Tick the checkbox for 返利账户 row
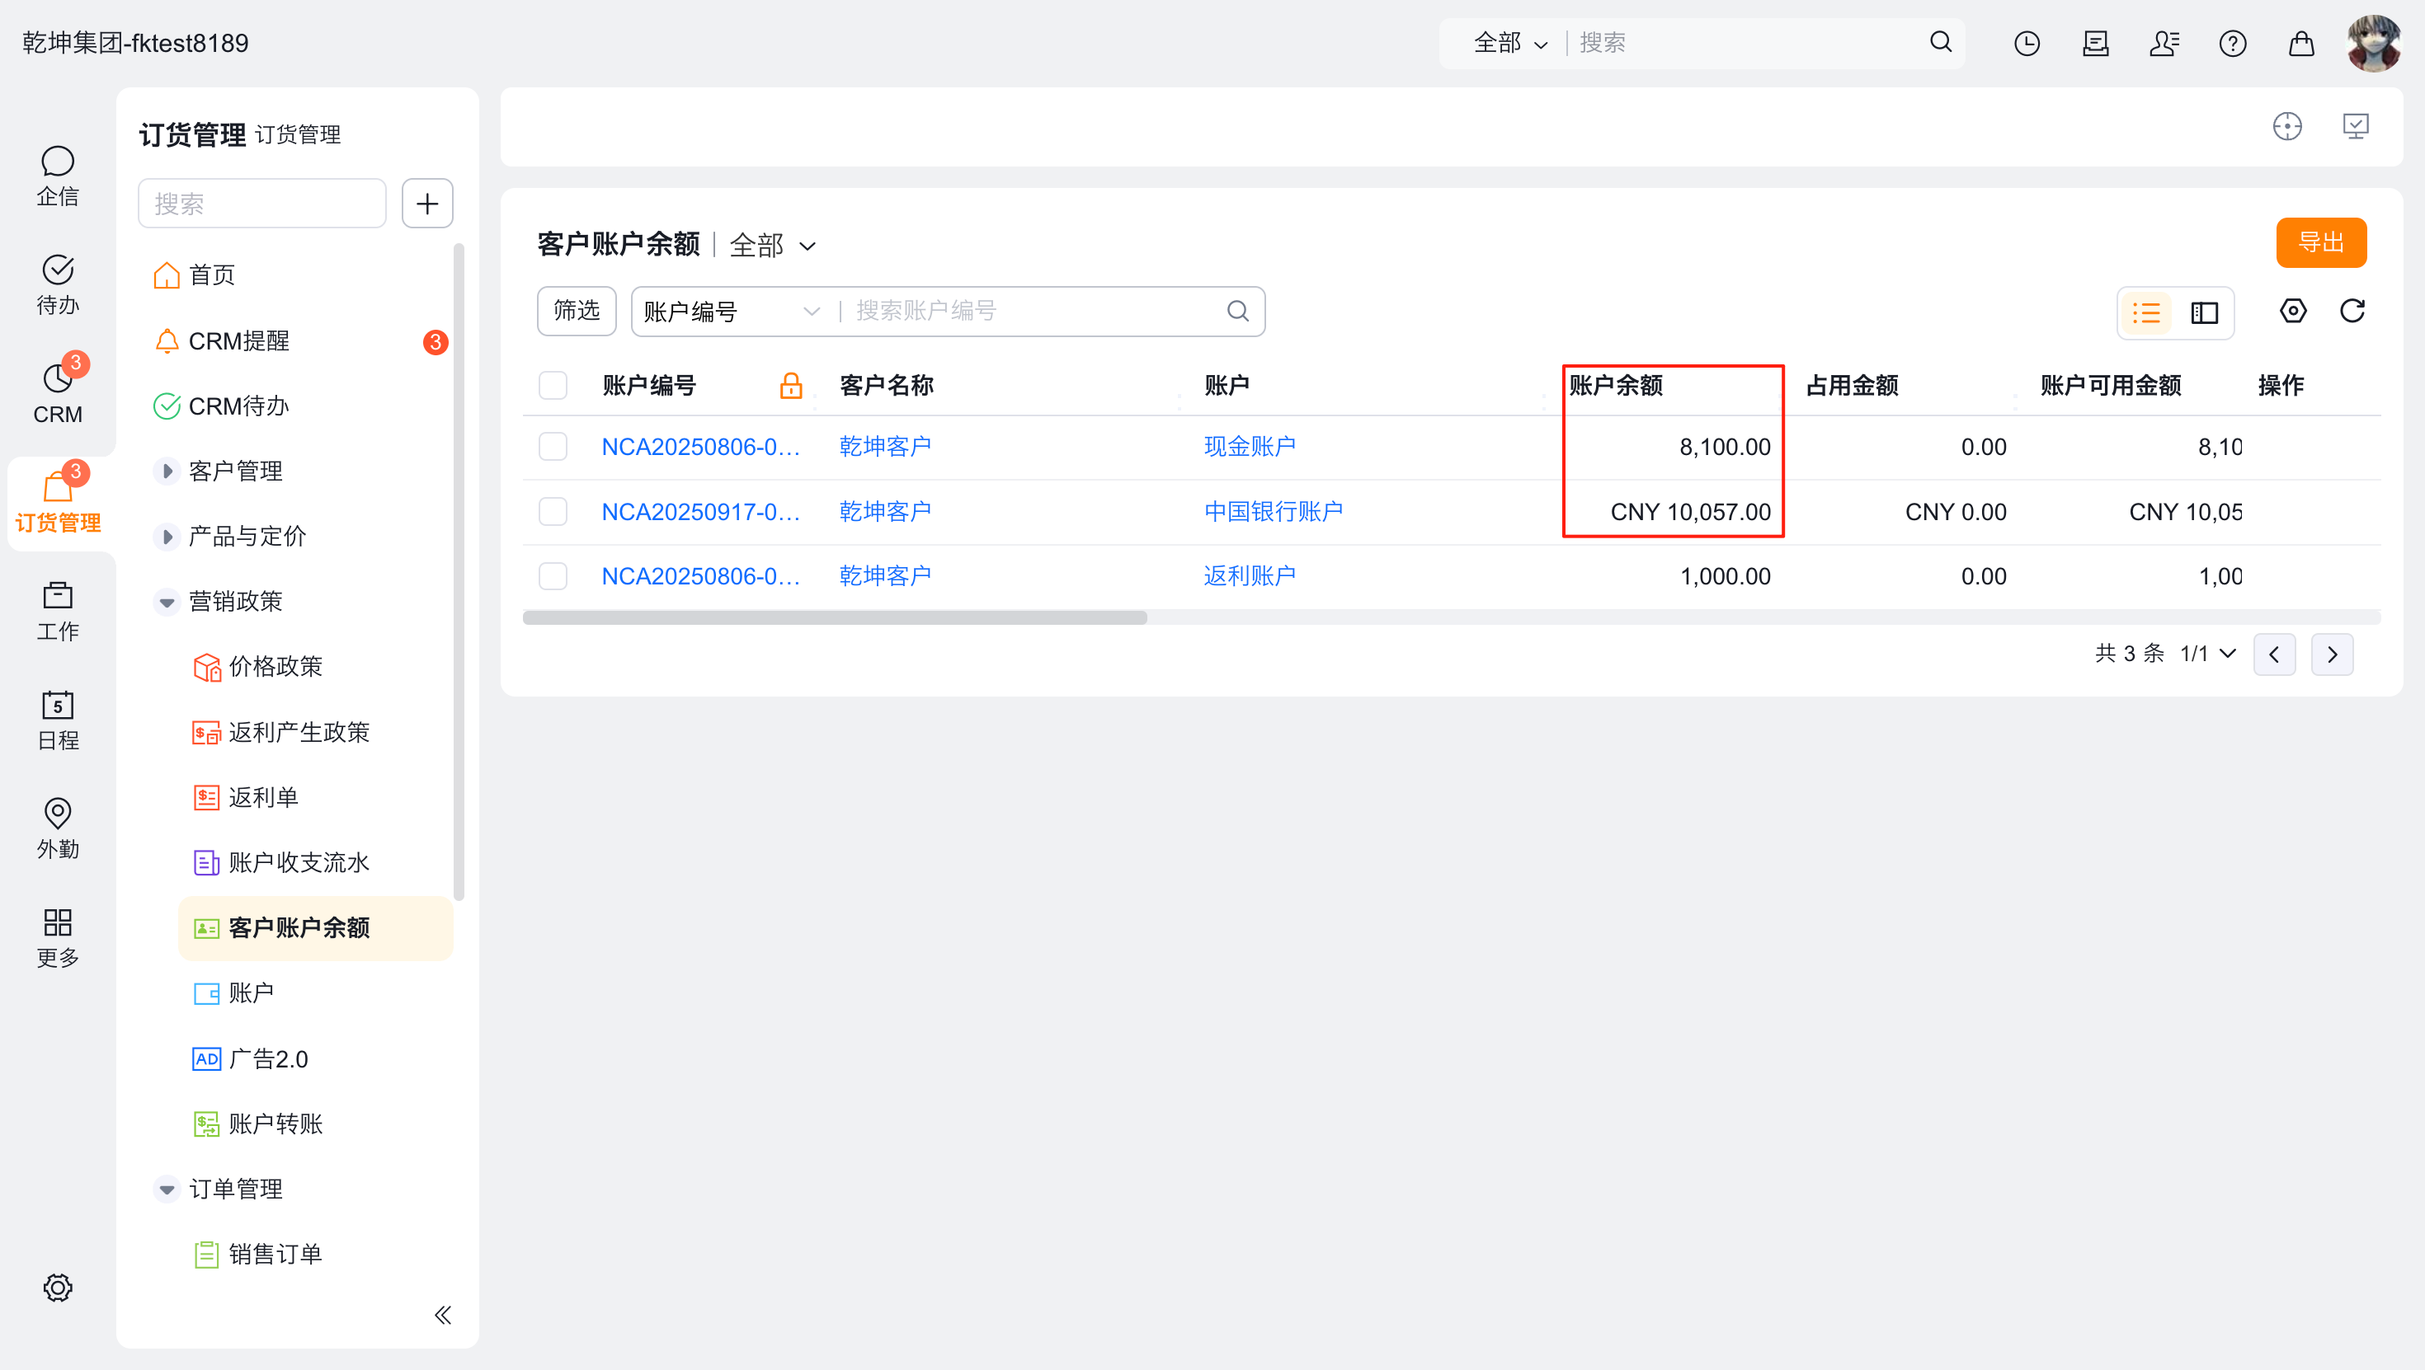 tap(553, 576)
